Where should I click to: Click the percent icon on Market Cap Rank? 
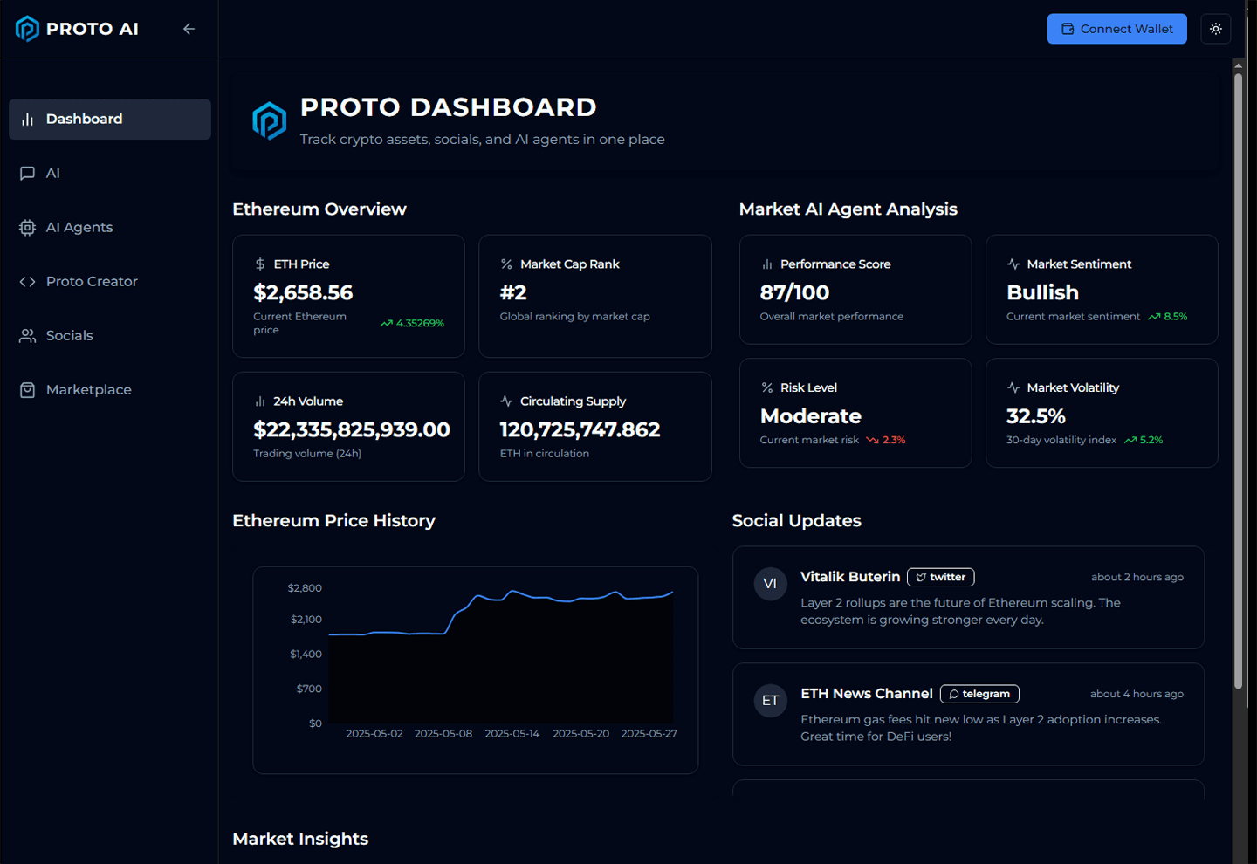click(506, 264)
